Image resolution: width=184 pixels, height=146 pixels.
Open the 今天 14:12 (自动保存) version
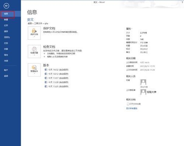click(59, 74)
